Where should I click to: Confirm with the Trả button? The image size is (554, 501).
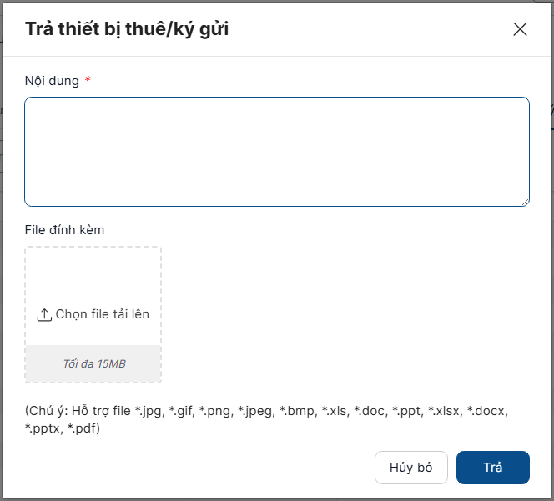coord(492,468)
